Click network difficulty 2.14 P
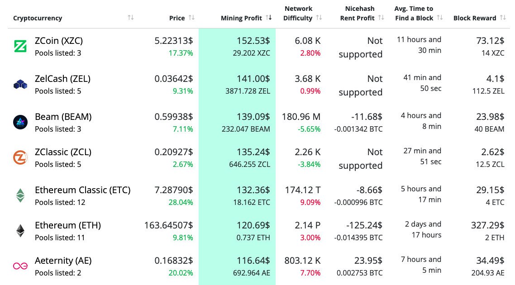Viewport: 515px width, 285px height. pos(307,225)
